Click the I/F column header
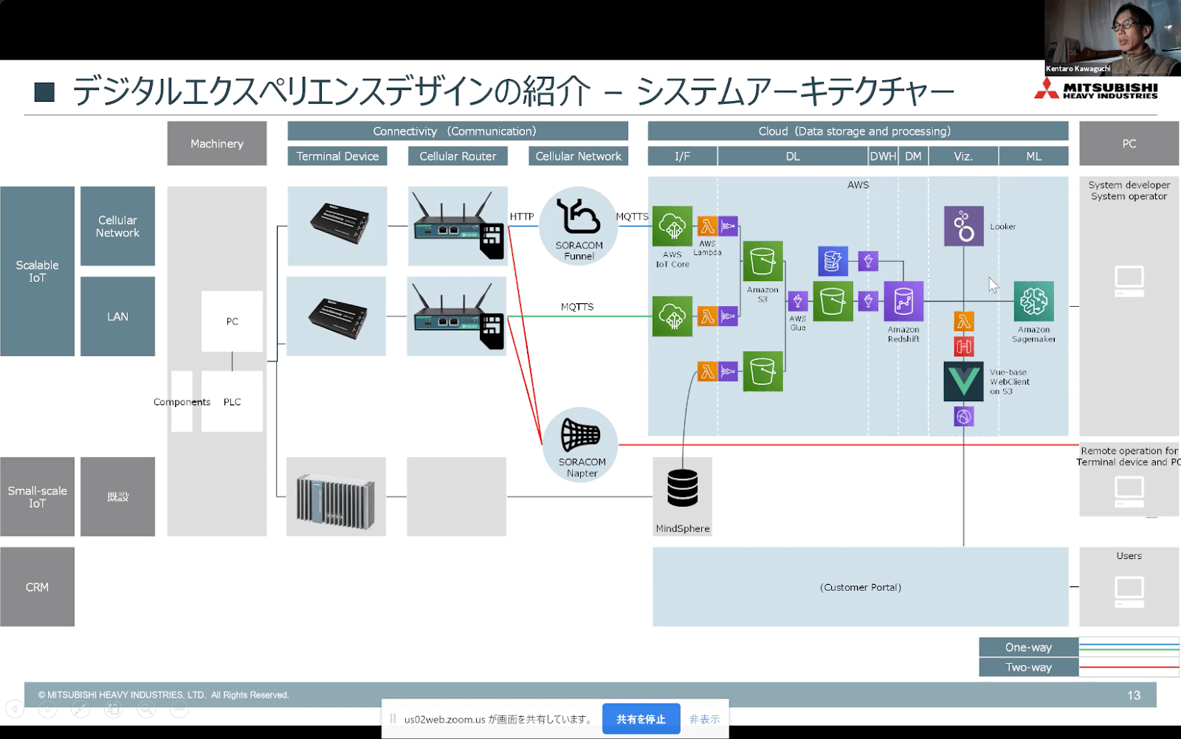The image size is (1181, 739). click(x=682, y=156)
